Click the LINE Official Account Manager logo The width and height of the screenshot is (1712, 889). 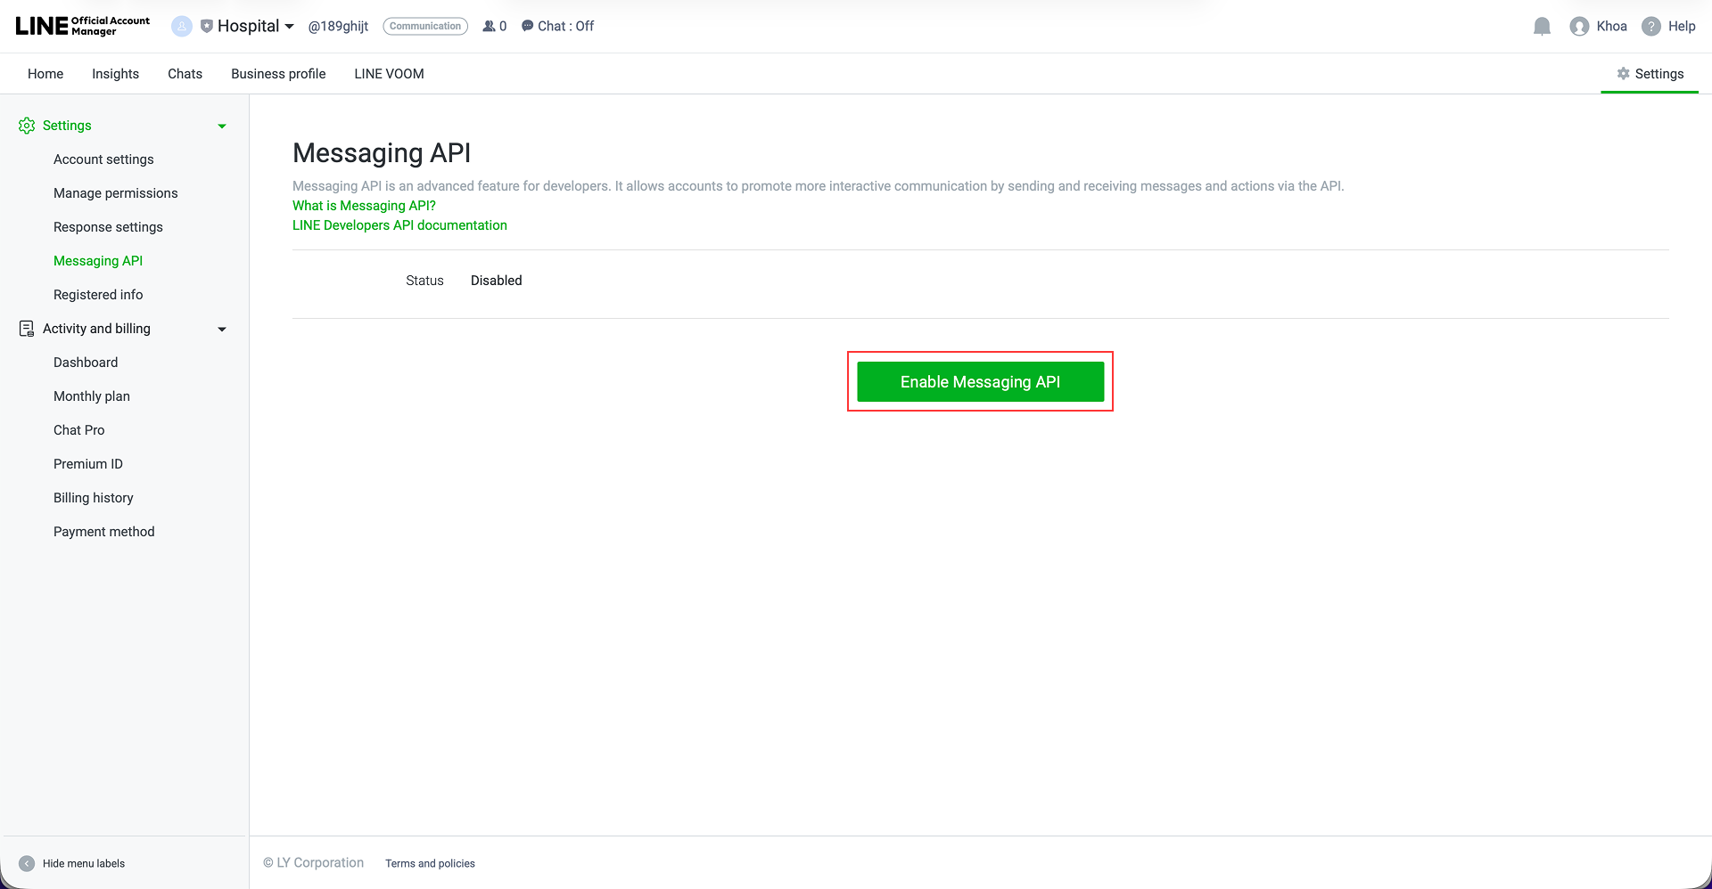[80, 26]
